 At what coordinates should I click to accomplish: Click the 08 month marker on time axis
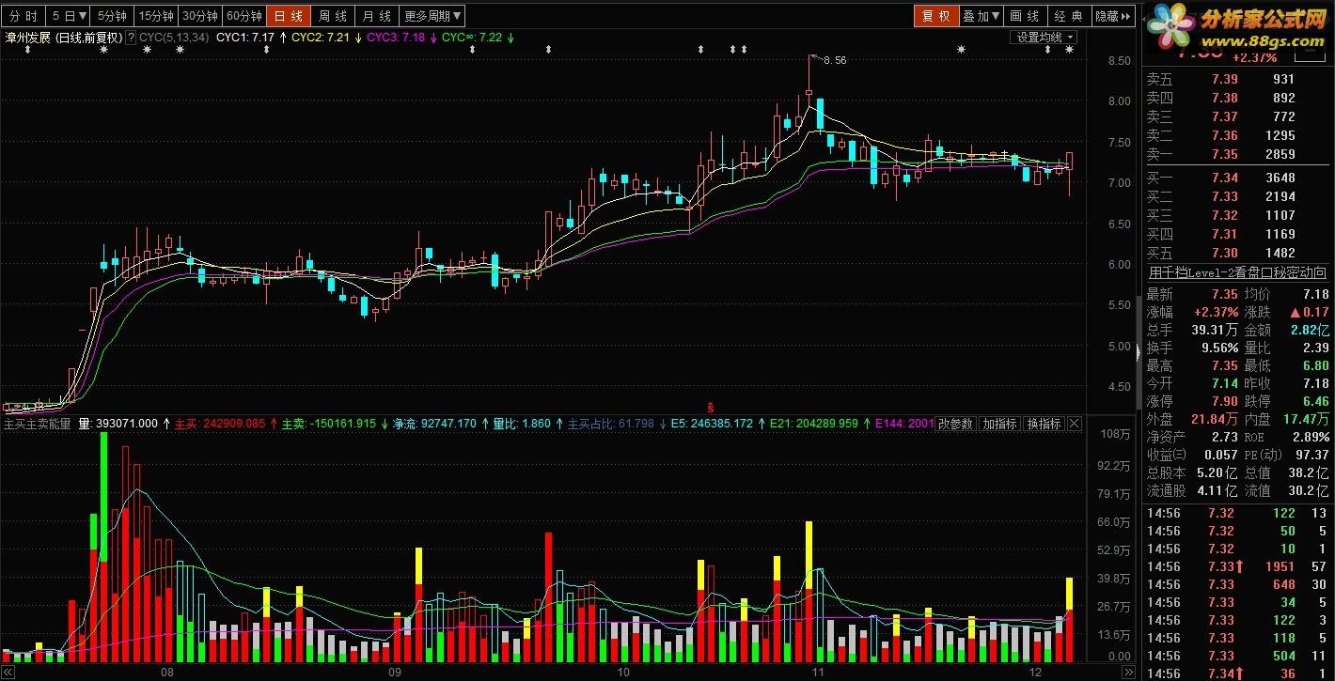coord(167,673)
